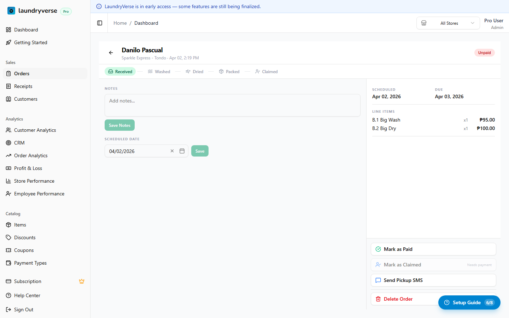
Task: Open the calendar picker icon
Action: click(182, 151)
